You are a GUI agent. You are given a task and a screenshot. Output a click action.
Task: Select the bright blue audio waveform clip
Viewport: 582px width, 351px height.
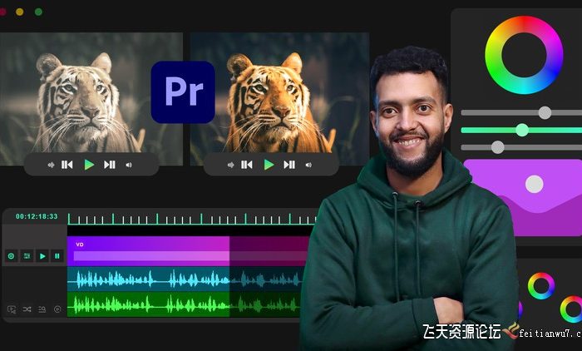148,279
